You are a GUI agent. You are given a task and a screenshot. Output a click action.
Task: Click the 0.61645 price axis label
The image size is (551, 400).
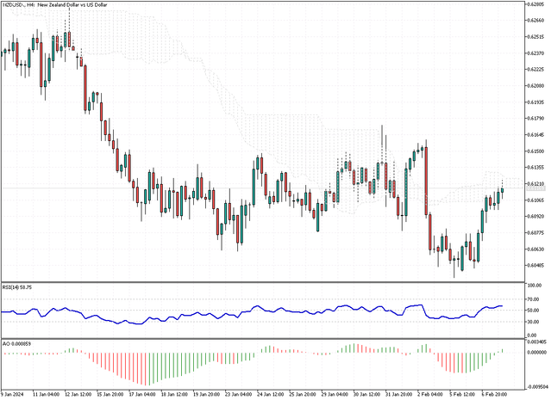click(x=535, y=135)
